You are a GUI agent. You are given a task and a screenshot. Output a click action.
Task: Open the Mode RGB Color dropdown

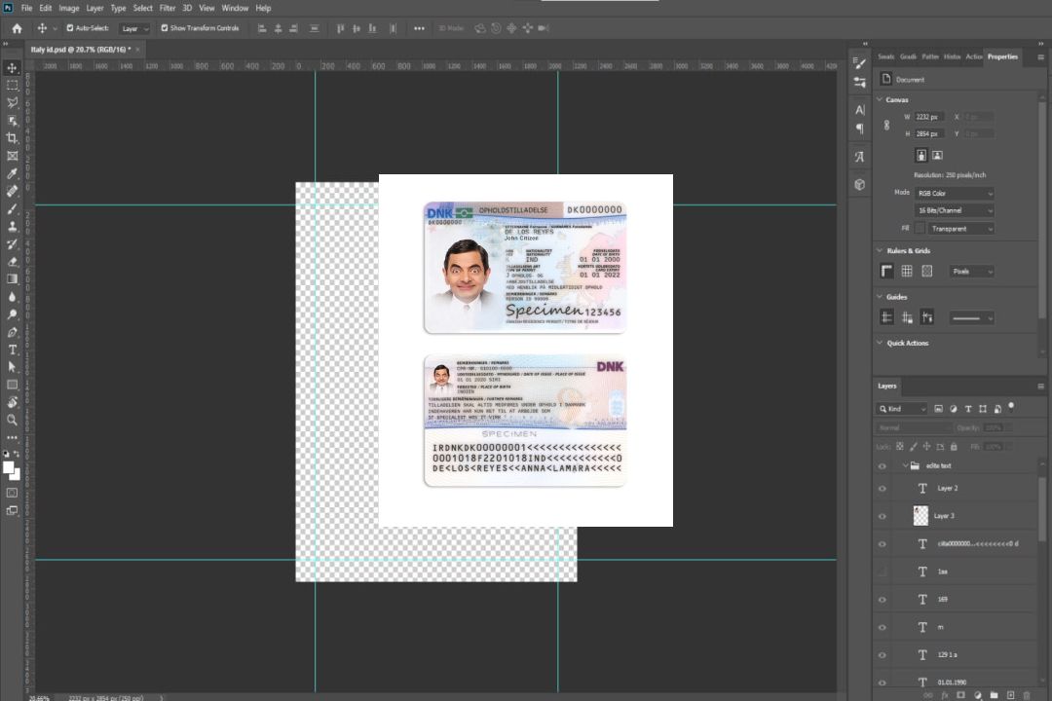pyautogui.click(x=954, y=193)
